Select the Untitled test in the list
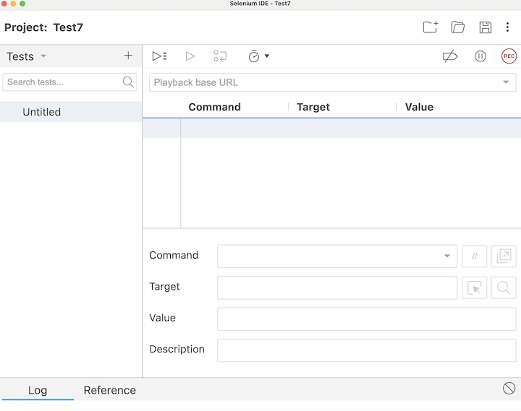 coord(42,112)
